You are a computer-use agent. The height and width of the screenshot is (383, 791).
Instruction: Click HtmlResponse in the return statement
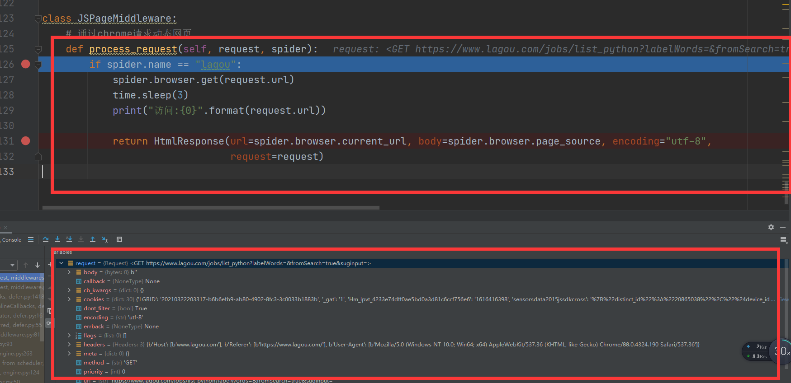click(x=189, y=141)
